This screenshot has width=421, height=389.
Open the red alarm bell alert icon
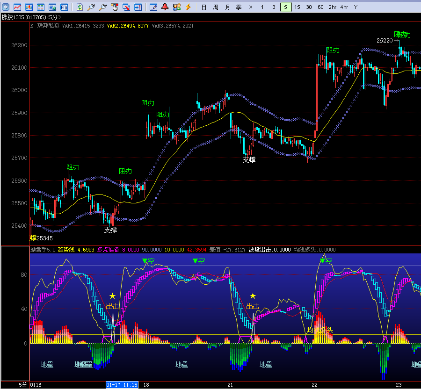(165, 7)
